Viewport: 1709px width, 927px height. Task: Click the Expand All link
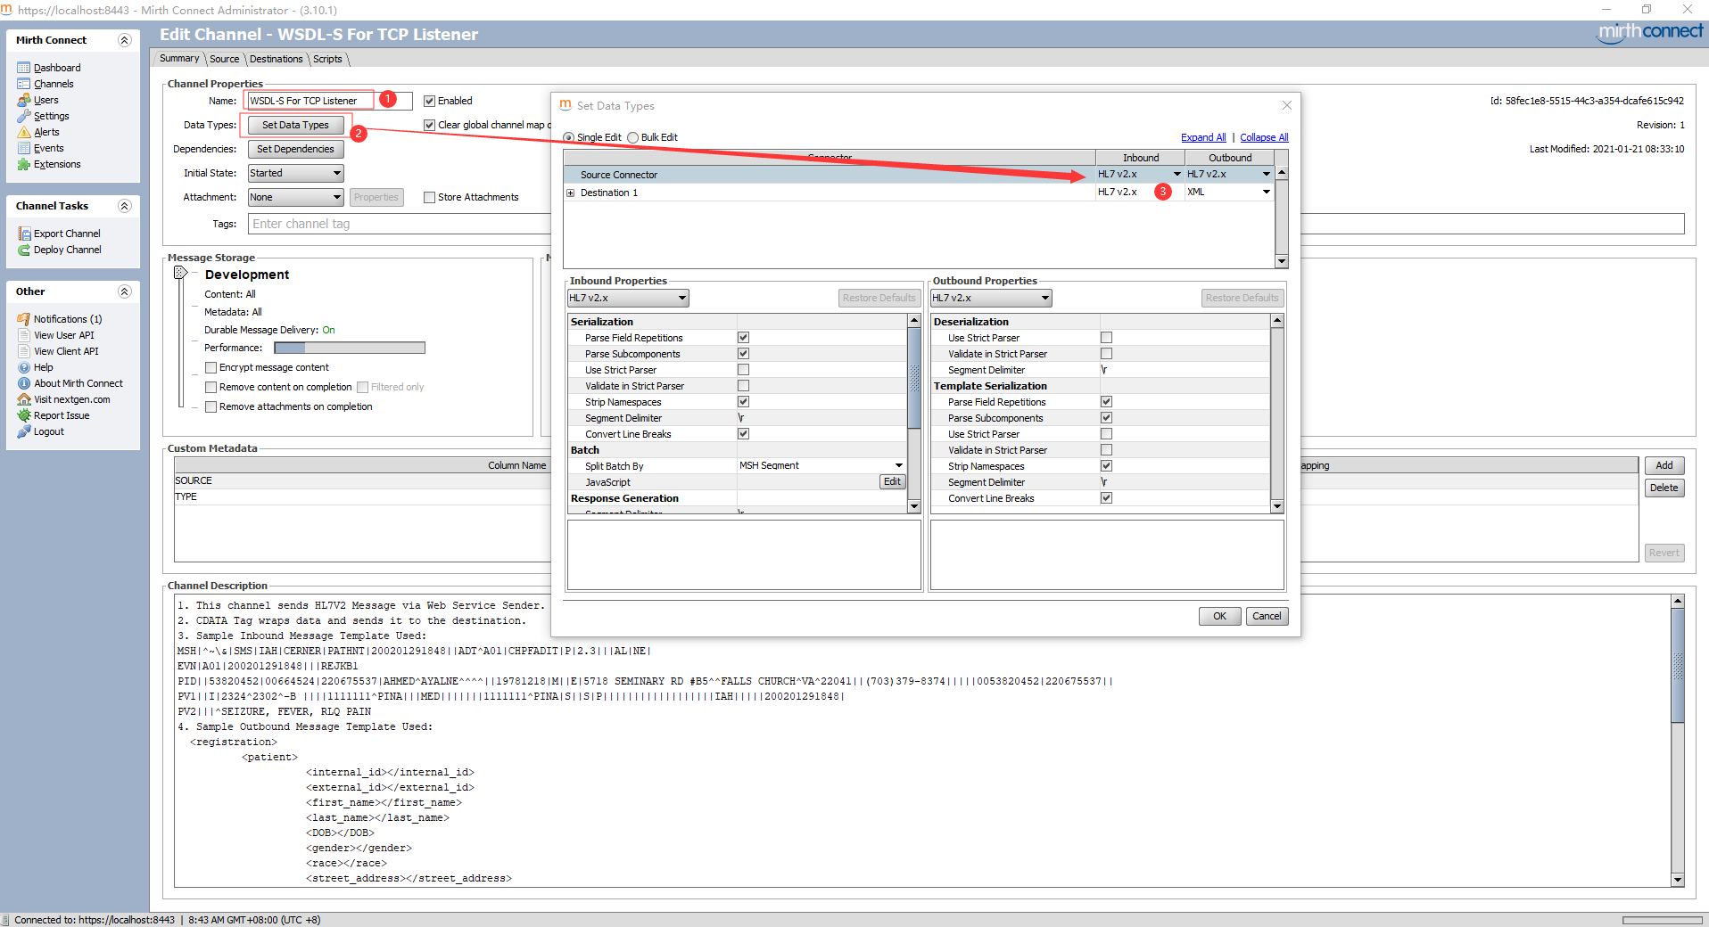tap(1203, 137)
